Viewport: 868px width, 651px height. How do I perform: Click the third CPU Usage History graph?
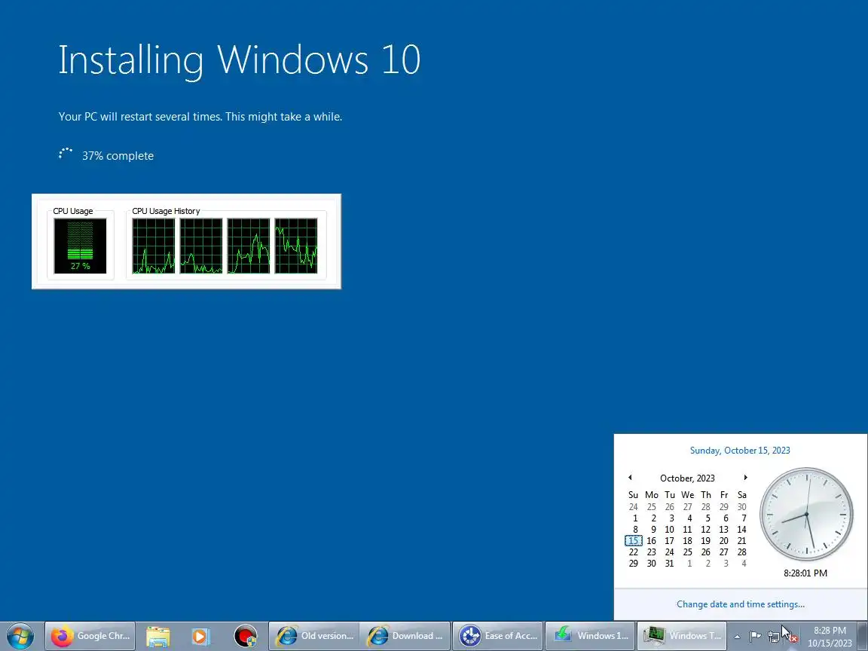249,246
